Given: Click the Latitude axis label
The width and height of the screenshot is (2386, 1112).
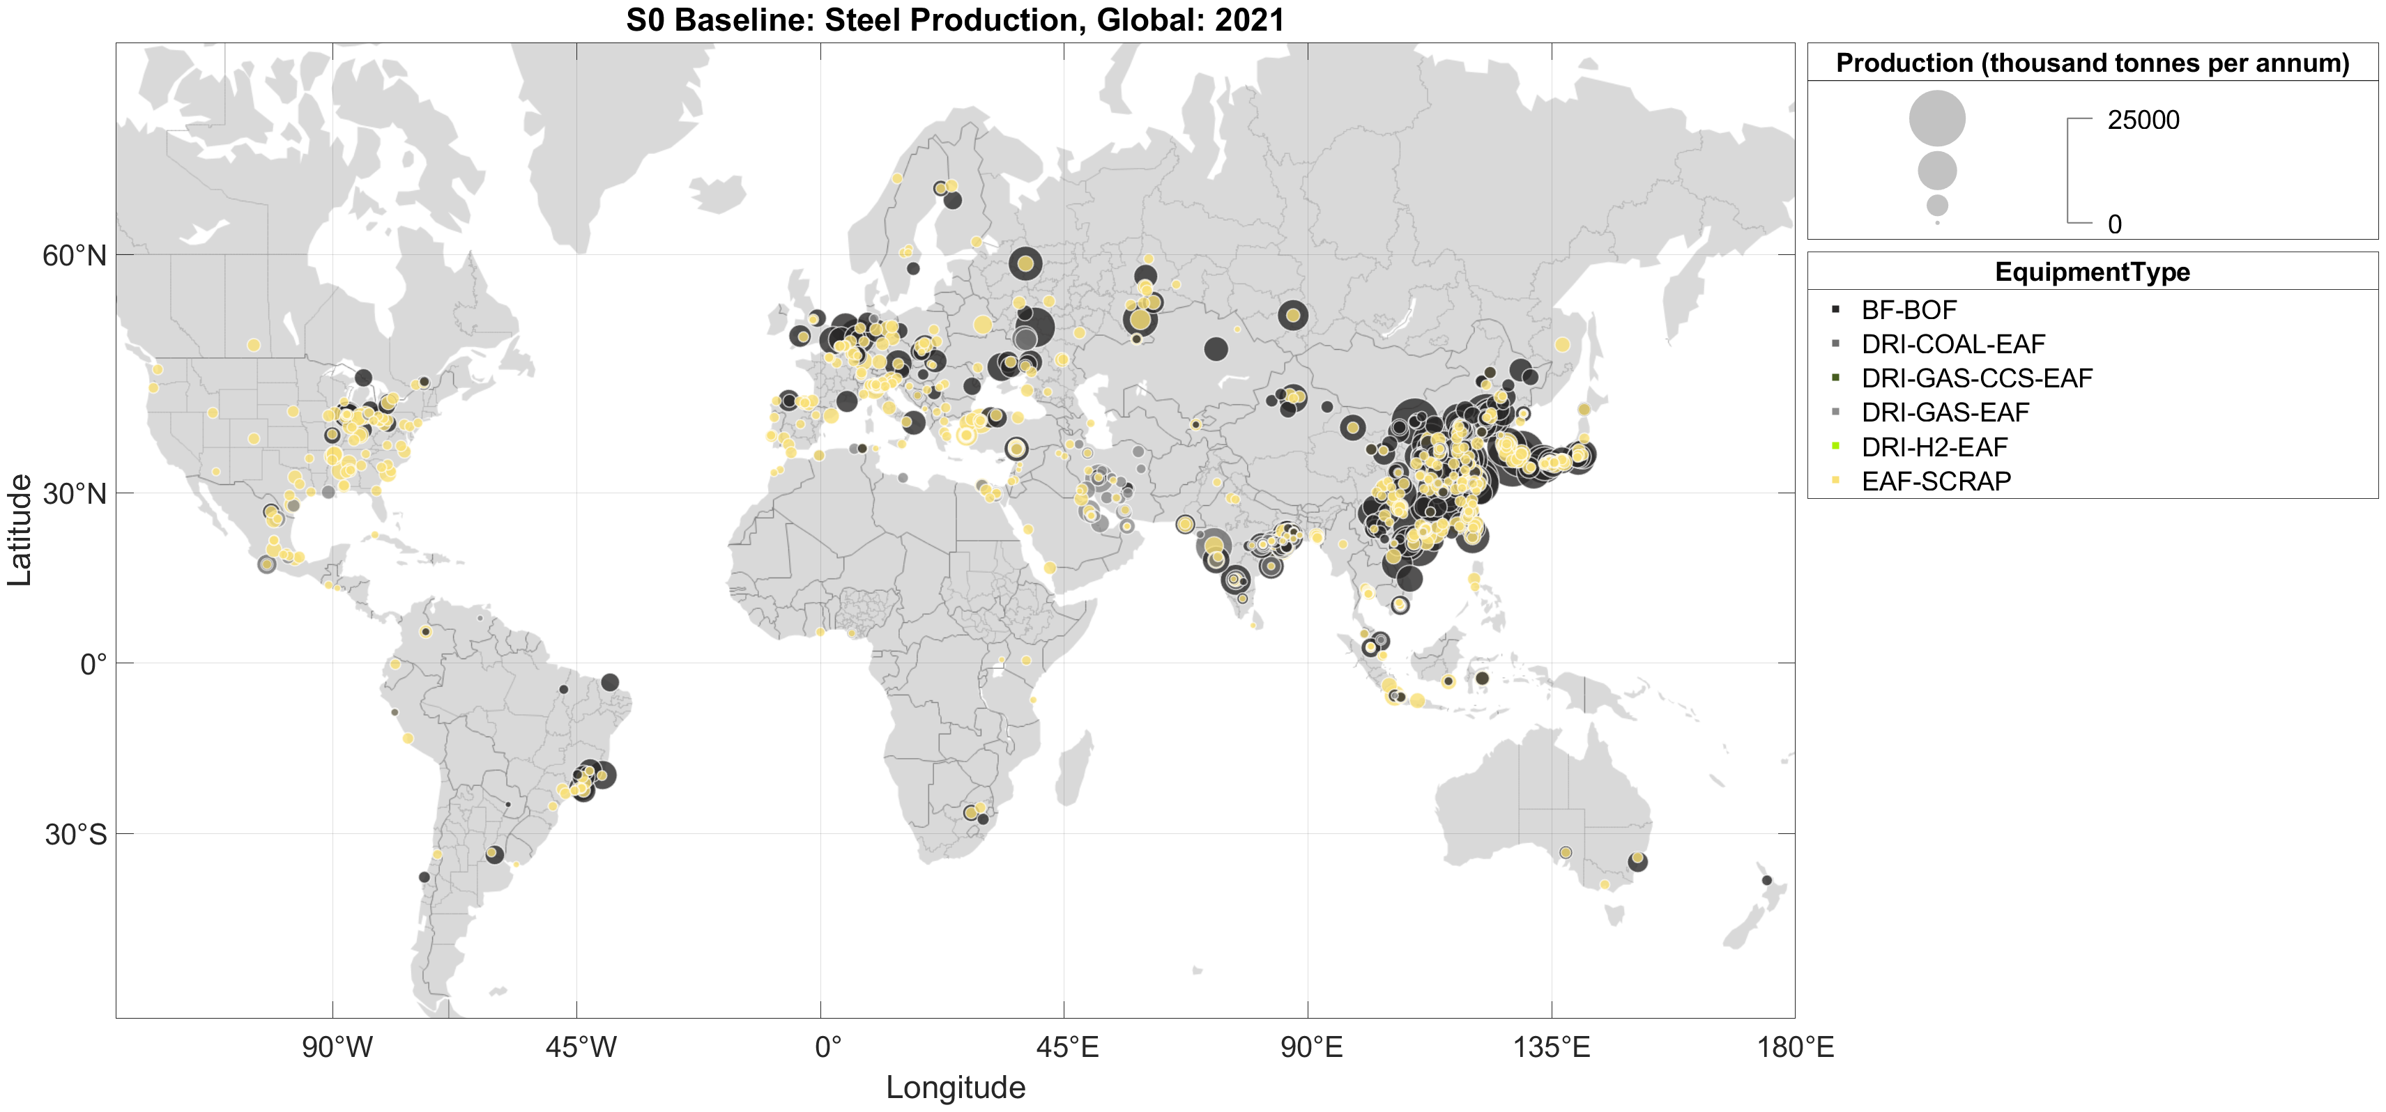Looking at the screenshot, I should click(x=20, y=530).
